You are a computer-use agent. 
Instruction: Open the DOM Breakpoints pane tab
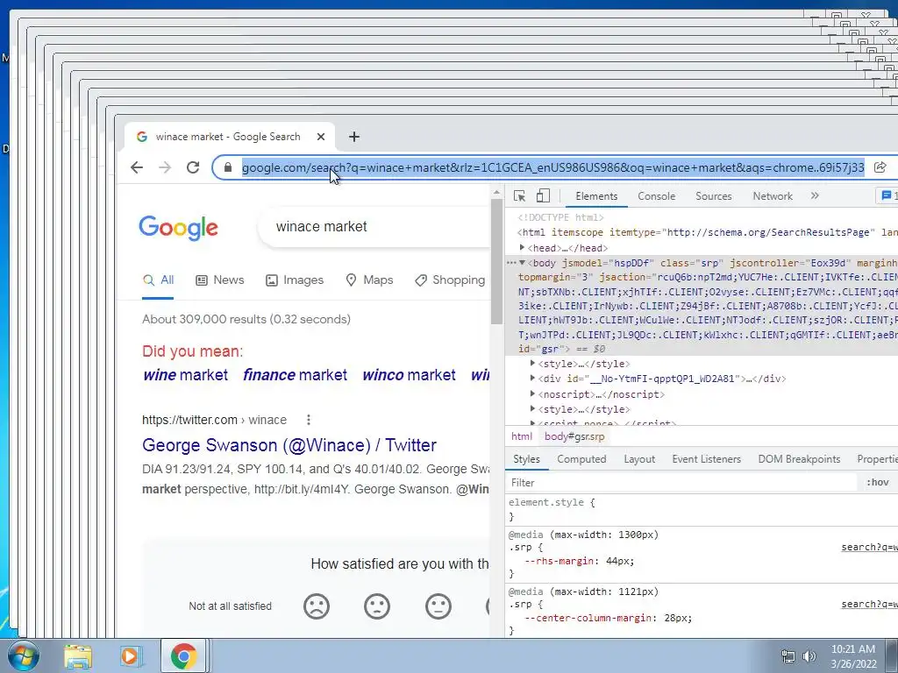[799, 459]
